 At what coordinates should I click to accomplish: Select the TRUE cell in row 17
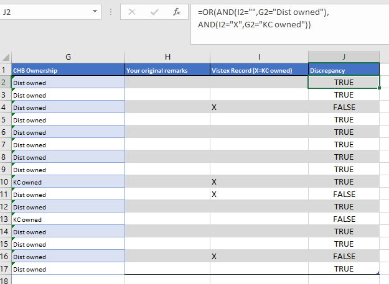(x=344, y=268)
